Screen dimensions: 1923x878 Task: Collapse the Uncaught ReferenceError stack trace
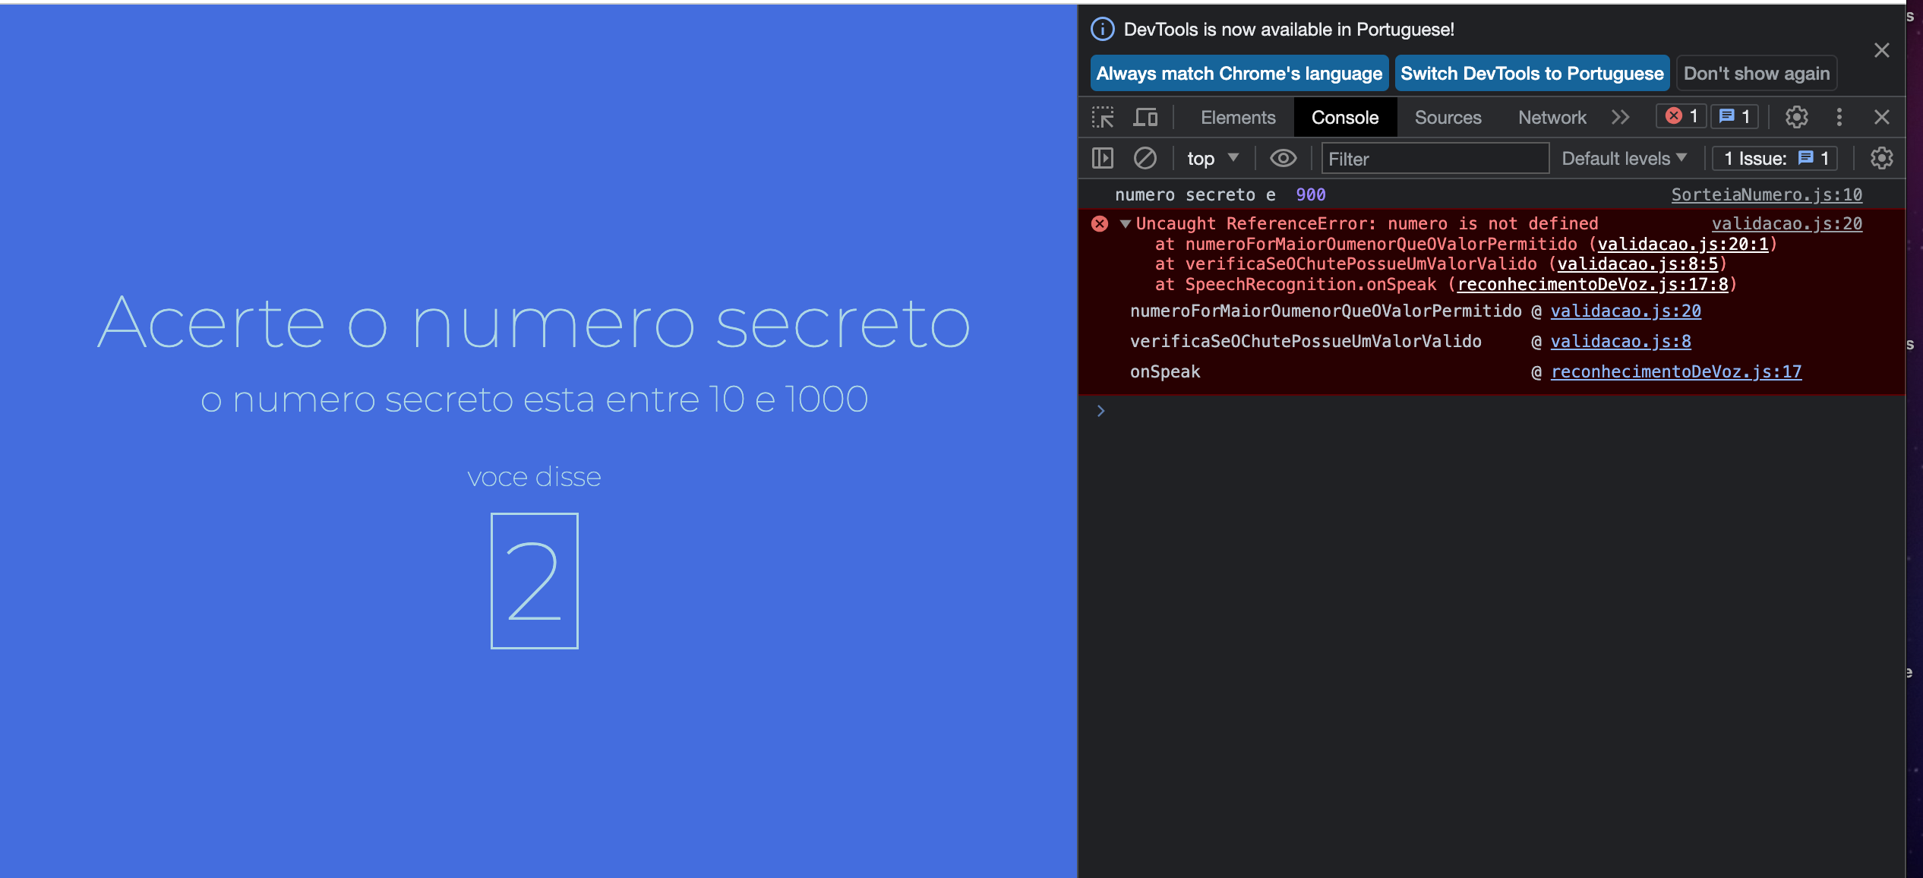click(x=1126, y=223)
